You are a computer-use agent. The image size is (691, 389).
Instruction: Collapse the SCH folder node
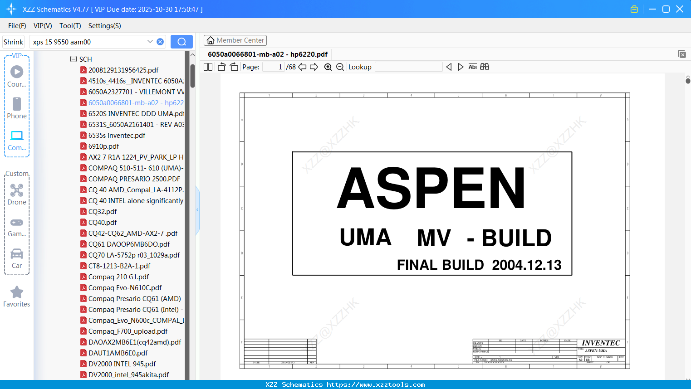tap(74, 59)
